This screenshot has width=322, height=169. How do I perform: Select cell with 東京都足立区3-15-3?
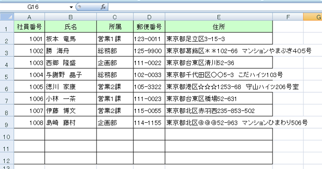219,39
